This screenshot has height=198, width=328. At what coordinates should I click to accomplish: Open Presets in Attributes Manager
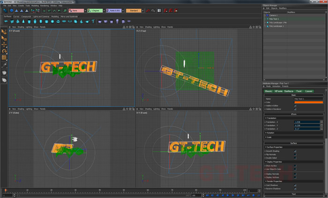click(285, 86)
